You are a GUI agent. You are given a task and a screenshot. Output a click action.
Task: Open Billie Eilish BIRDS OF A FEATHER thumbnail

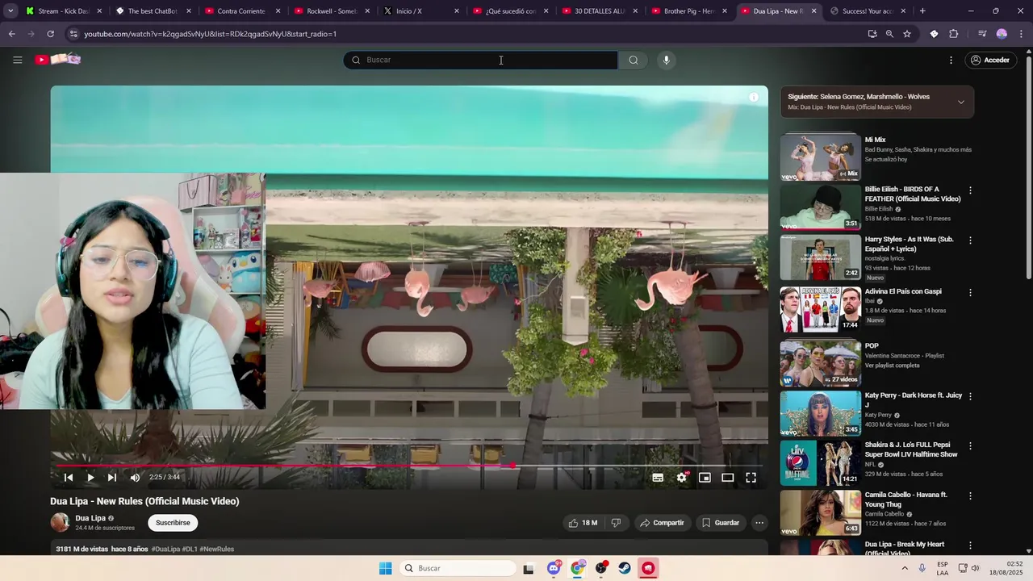point(820,207)
